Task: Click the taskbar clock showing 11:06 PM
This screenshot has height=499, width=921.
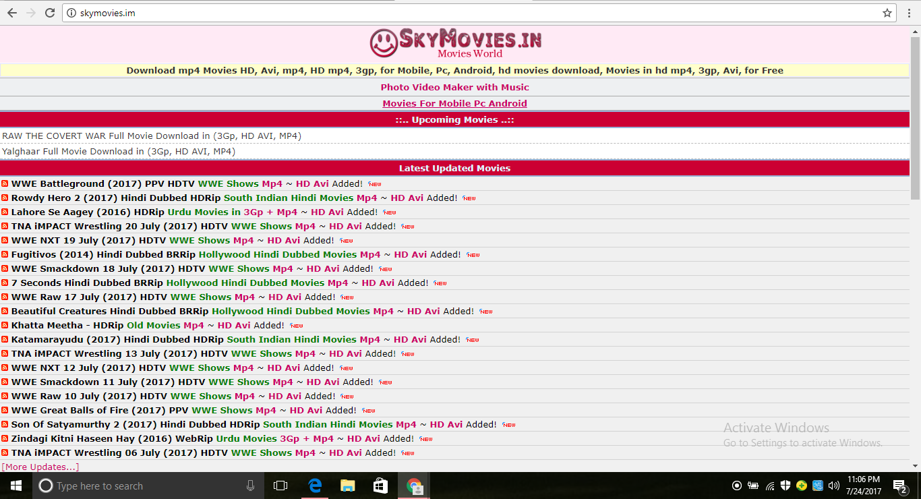Action: point(863,486)
